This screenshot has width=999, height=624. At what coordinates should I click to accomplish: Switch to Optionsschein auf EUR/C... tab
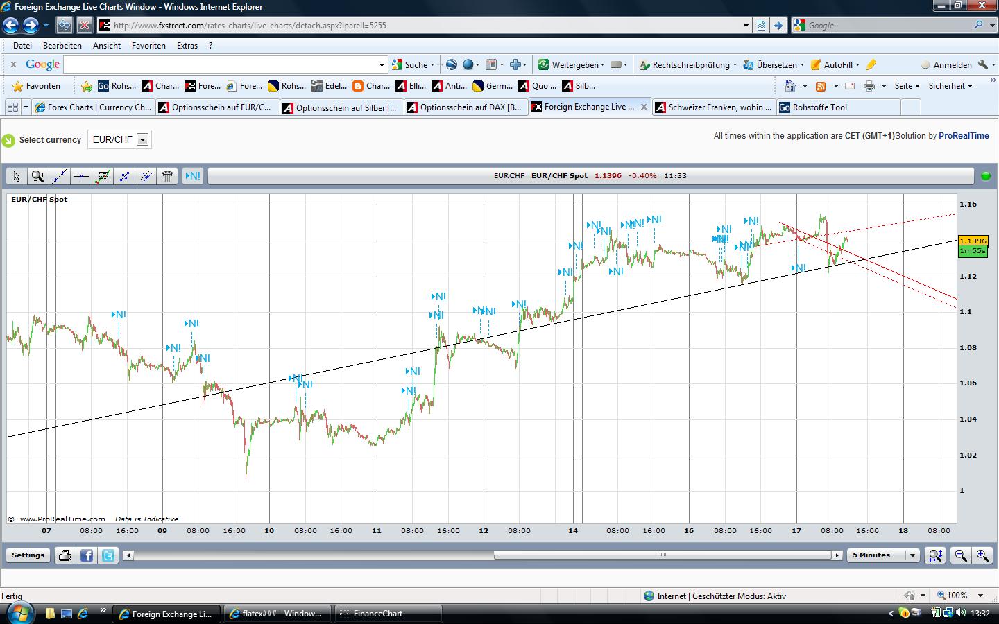point(216,107)
